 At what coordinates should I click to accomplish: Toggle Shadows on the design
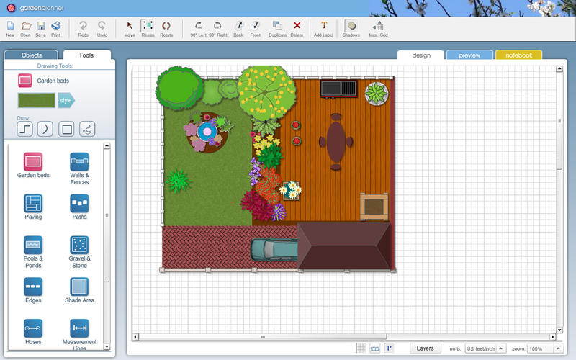[351, 27]
